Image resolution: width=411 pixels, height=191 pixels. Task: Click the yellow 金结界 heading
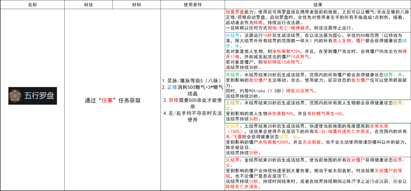[233, 126]
